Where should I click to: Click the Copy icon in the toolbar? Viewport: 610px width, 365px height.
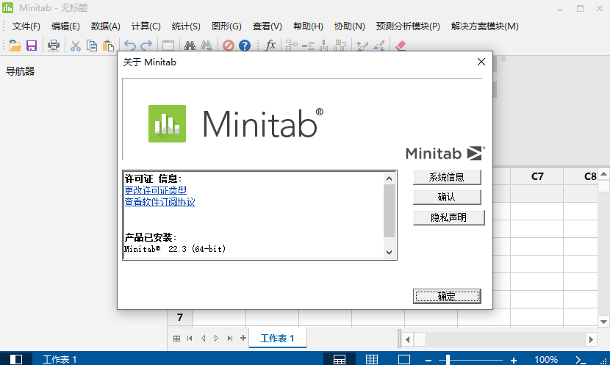(x=92, y=46)
